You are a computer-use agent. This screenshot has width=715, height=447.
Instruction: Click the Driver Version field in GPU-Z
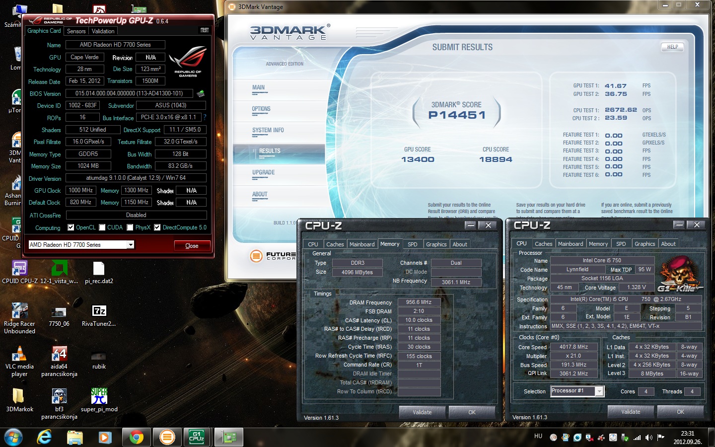click(x=136, y=178)
